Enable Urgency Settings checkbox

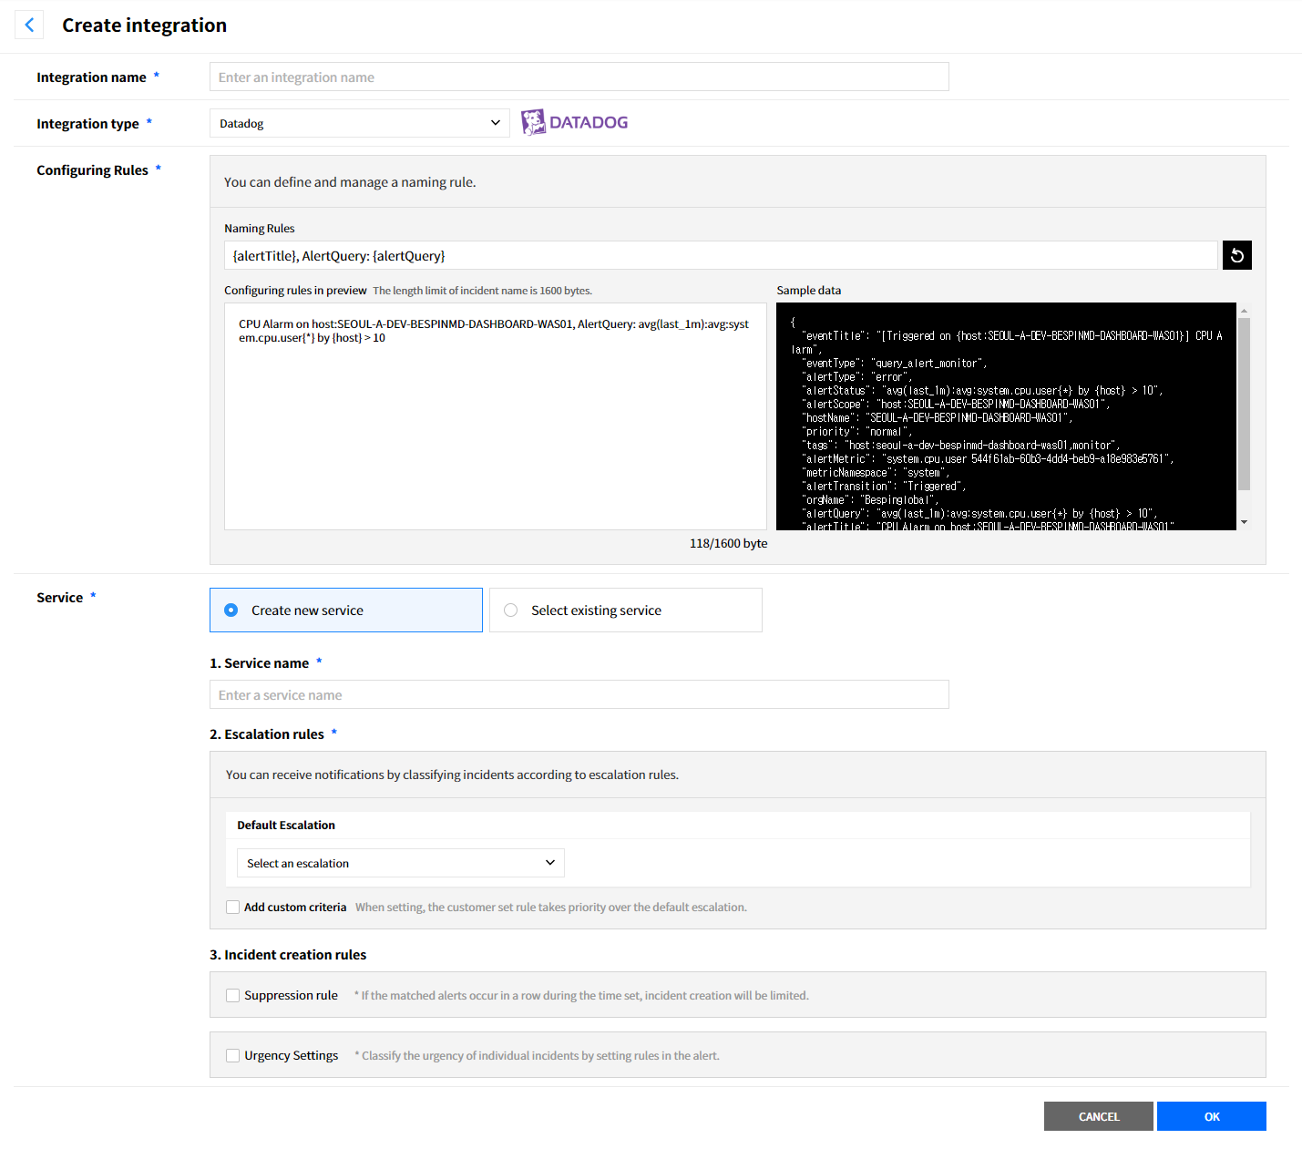coord(233,1055)
